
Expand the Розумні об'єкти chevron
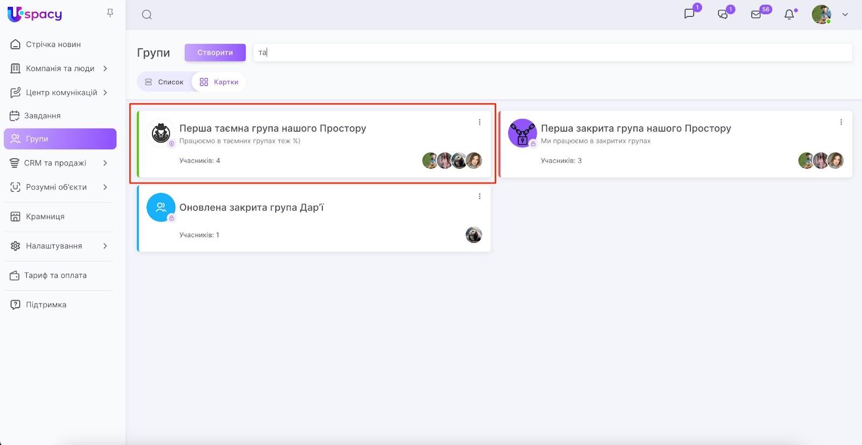tap(105, 187)
